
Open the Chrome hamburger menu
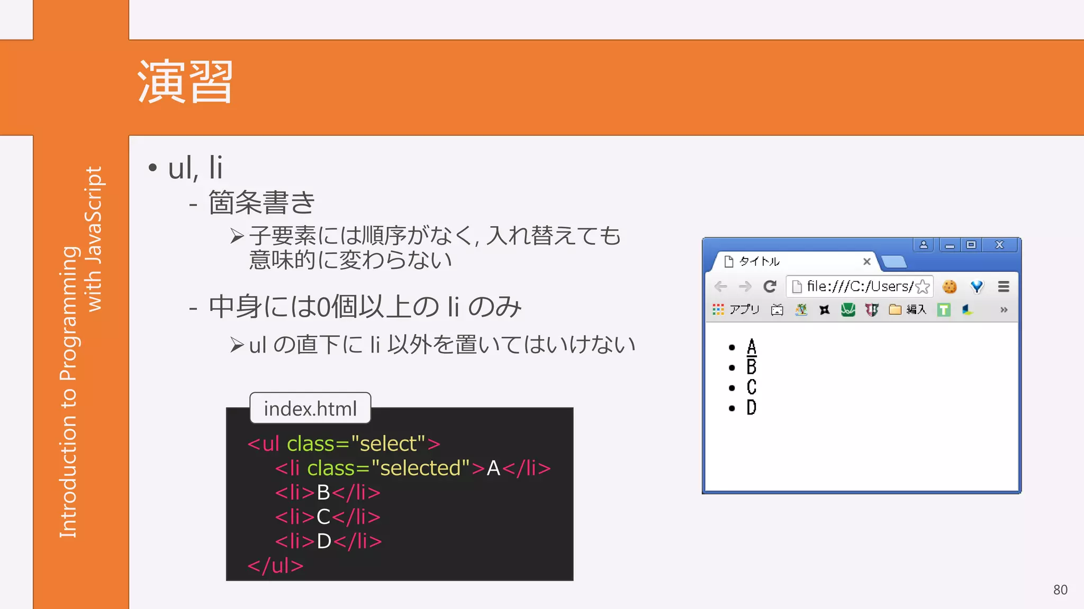(x=1004, y=287)
